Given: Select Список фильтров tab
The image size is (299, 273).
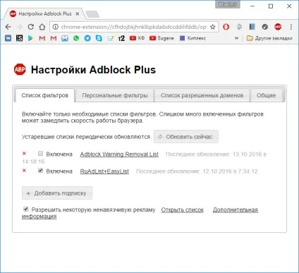Looking at the screenshot, I should (x=44, y=95).
